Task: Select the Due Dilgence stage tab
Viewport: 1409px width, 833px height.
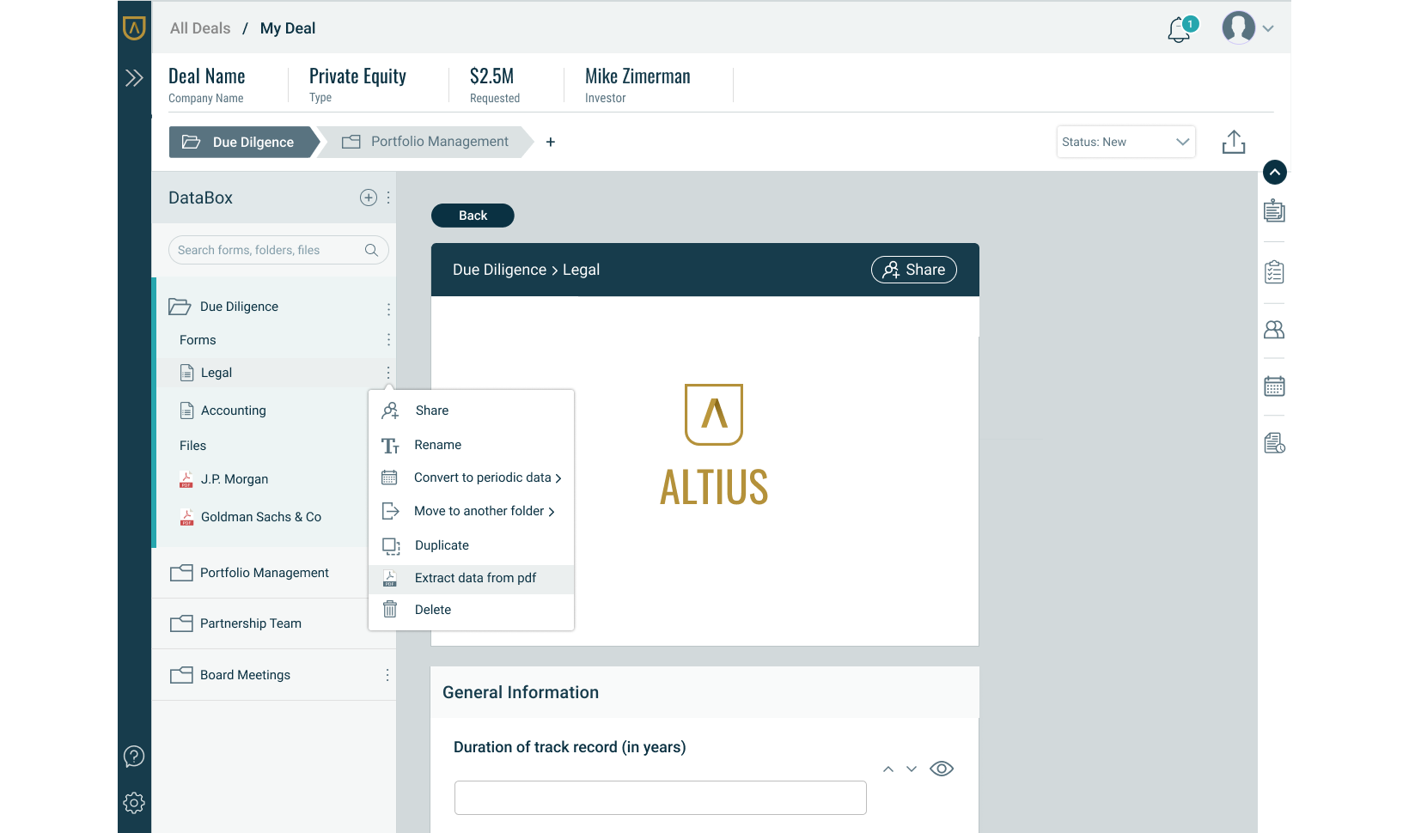Action: (x=244, y=142)
